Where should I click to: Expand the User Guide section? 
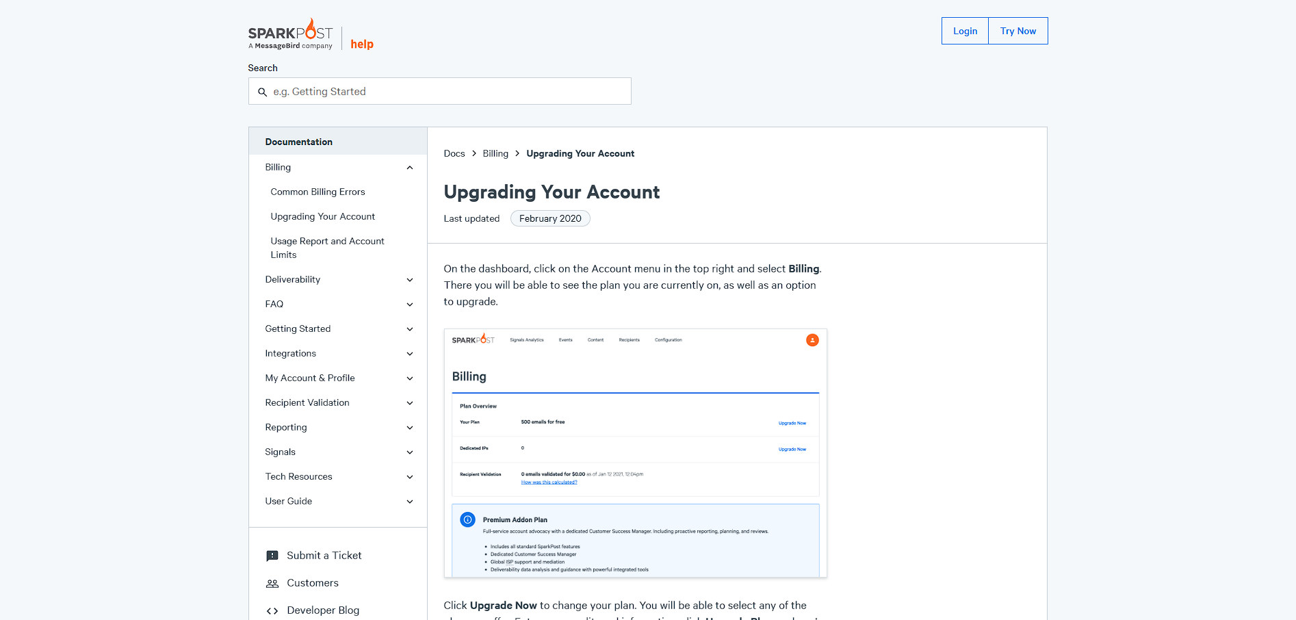[x=410, y=502]
